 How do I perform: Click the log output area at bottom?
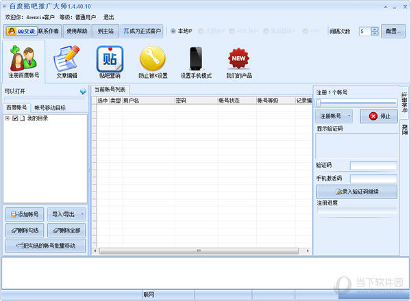205,273
